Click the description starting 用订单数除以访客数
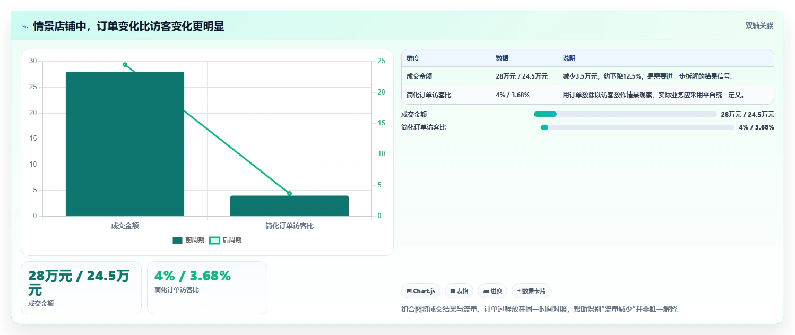Screen dimensions: 795x335 click(x=654, y=95)
